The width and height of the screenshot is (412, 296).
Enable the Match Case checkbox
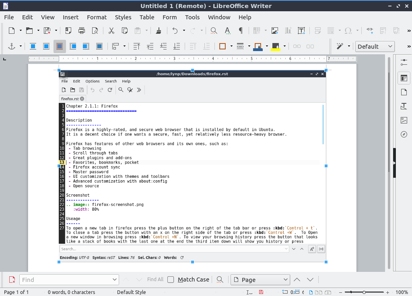click(x=171, y=280)
